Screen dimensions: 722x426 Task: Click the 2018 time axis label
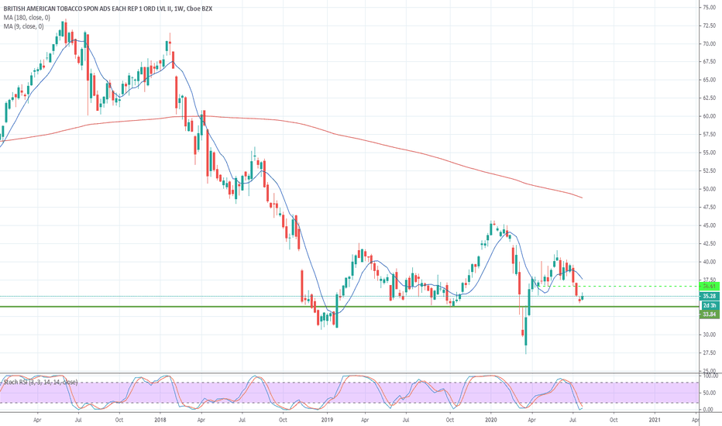tap(160, 420)
